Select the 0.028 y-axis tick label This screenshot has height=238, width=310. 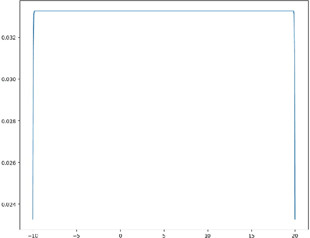pyautogui.click(x=8, y=120)
